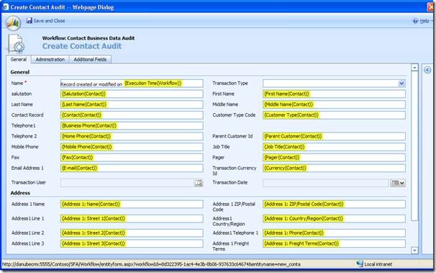Click the {Business Phone(Contact)} slug text

(89, 126)
